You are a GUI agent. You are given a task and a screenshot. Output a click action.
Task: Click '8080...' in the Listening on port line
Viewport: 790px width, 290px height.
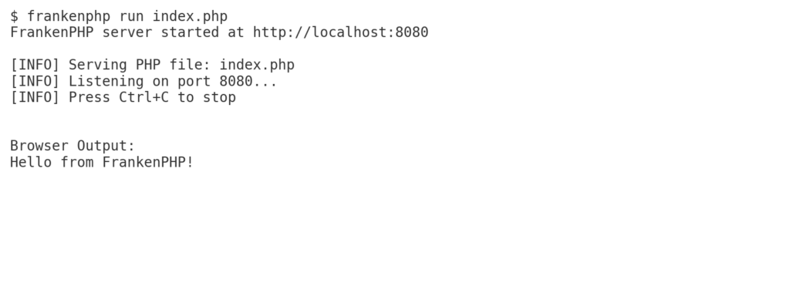click(248, 81)
